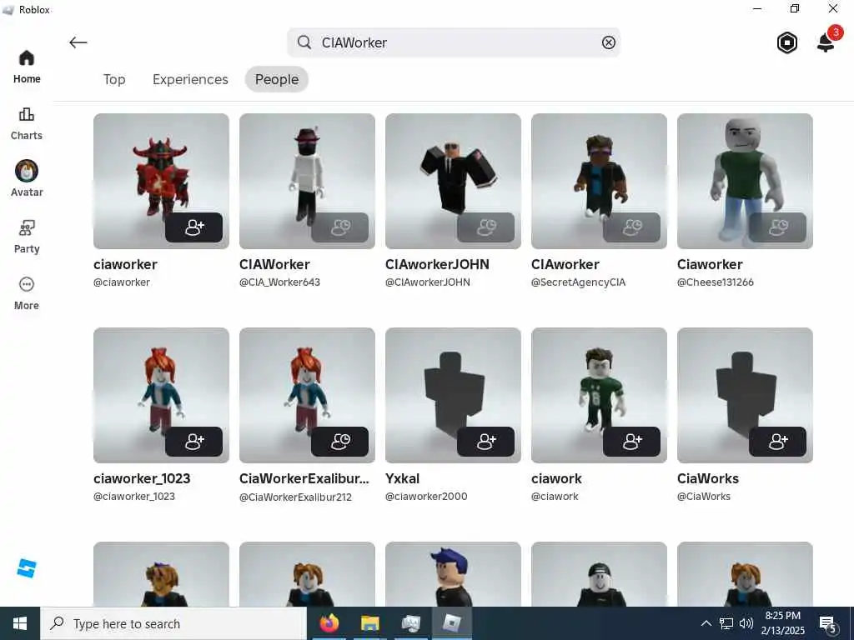
Task: Click the CIAWorker search field
Action: (454, 42)
